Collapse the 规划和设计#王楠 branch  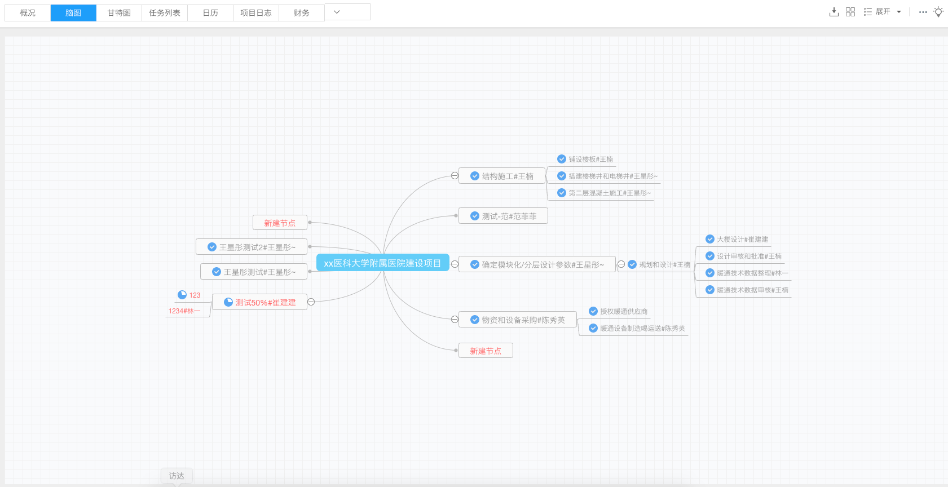click(621, 264)
